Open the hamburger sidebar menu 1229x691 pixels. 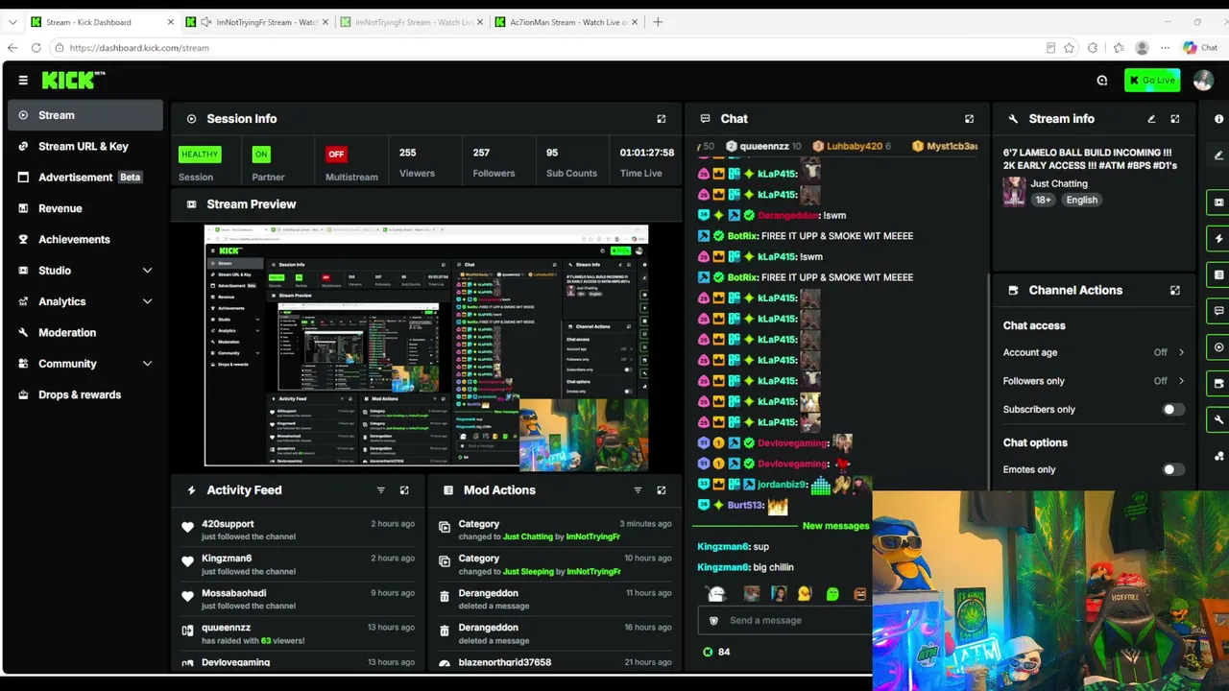[x=23, y=81]
